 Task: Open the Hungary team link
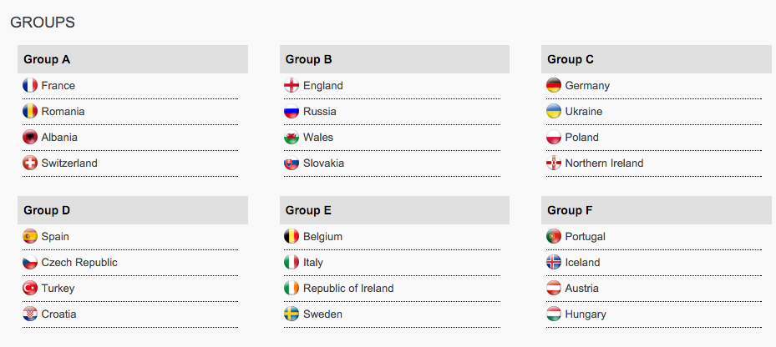[x=586, y=314]
